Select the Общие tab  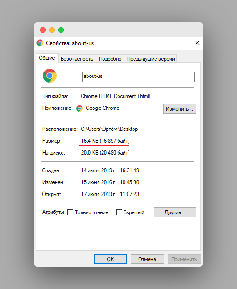(x=47, y=58)
